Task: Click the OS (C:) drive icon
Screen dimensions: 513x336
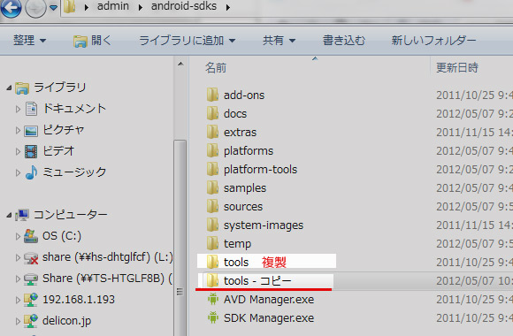Action: tap(31, 236)
